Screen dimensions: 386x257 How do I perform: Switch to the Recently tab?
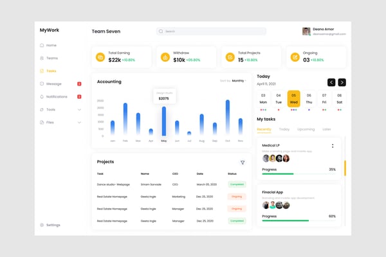point(264,129)
